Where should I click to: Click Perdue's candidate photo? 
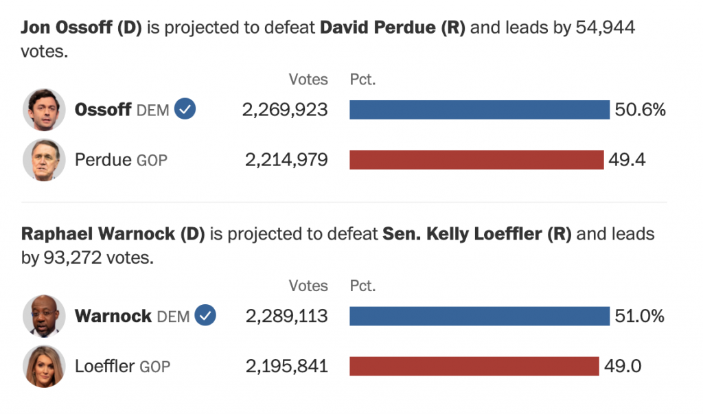click(43, 160)
